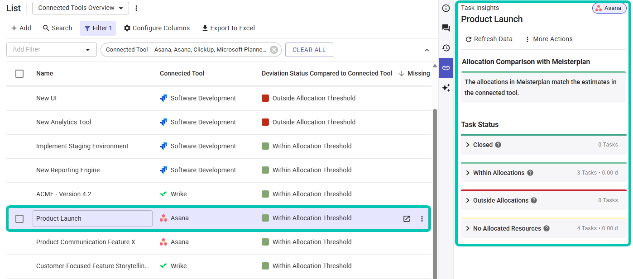Open Product Launch in external window icon
Viewport: 633px width, 279px height.
pos(407,219)
